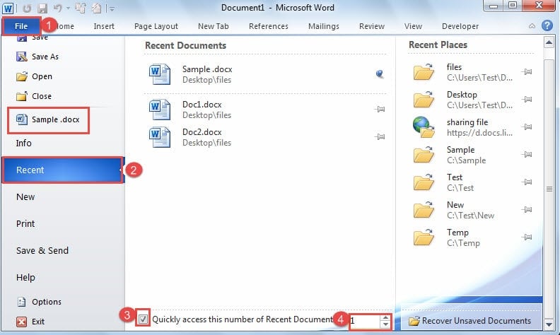Pin the Desktop folder in Recent Places

pyautogui.click(x=526, y=100)
